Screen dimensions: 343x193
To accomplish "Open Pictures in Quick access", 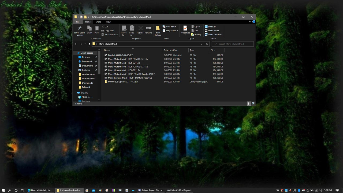I will click(x=86, y=70).
